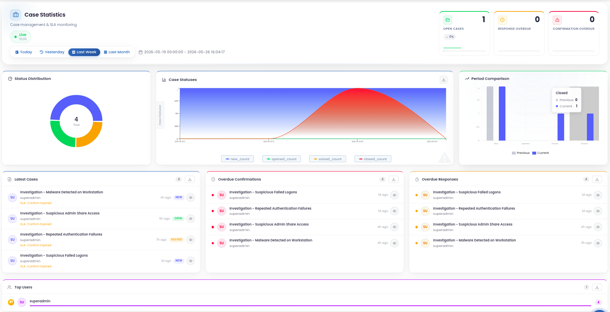
Task: View Suspicious Admin Share Access in Overdue Confirmations
Action: (394, 227)
